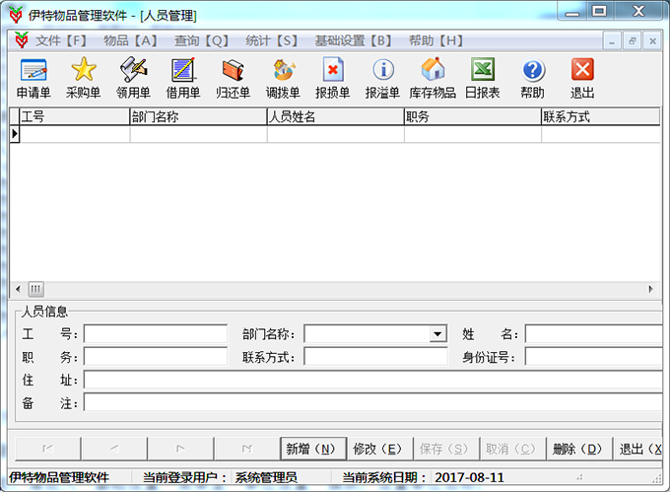The image size is (670, 492).
Task: Click the 删除（D） button
Action: pos(579,449)
